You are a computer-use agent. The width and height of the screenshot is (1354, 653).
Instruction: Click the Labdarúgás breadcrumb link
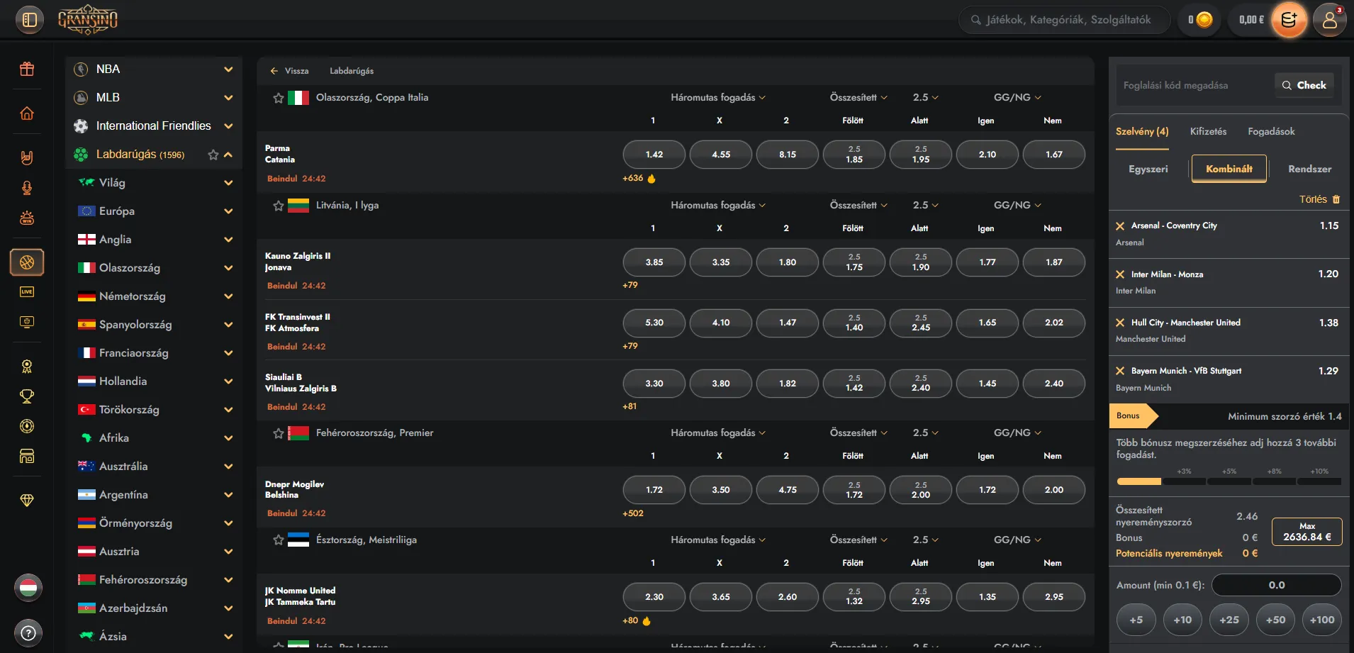coord(352,71)
